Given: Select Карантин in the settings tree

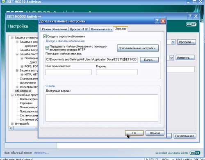Looking at the screenshot, I should point(26,103).
